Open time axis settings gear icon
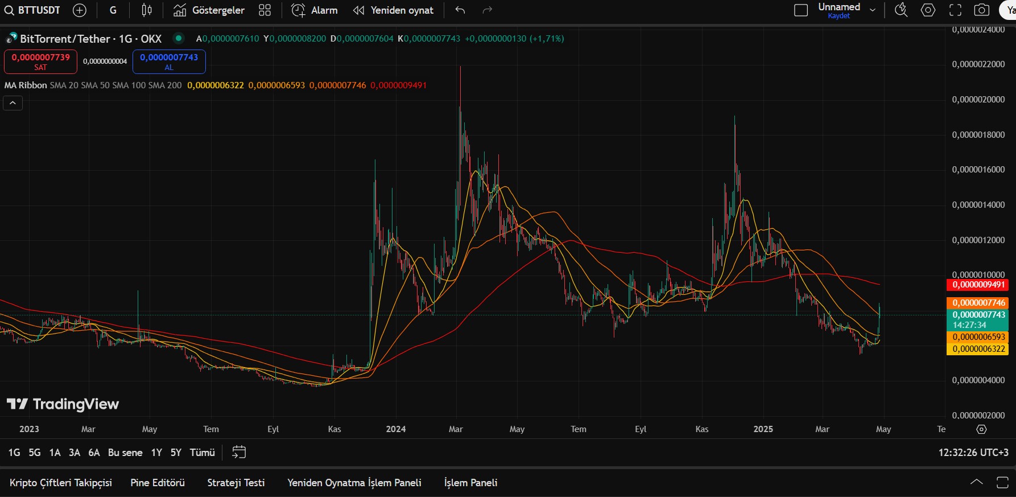This screenshot has width=1016, height=497. click(x=981, y=429)
